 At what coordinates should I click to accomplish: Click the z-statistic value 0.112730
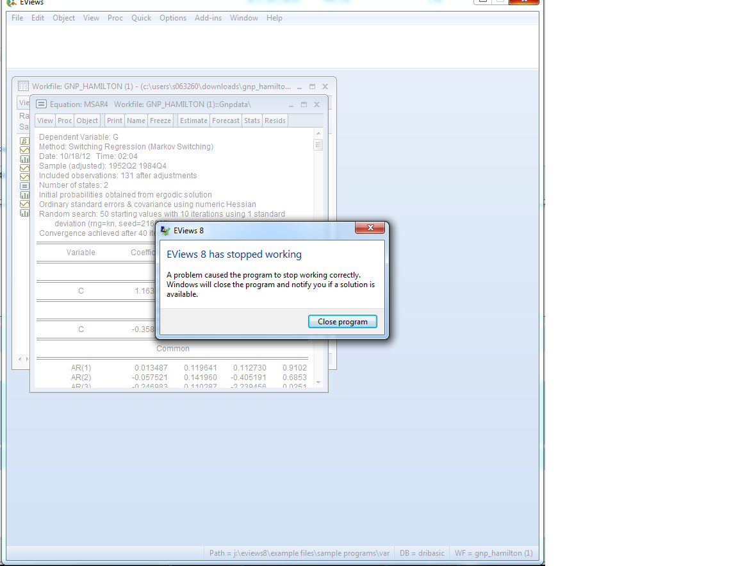[250, 368]
